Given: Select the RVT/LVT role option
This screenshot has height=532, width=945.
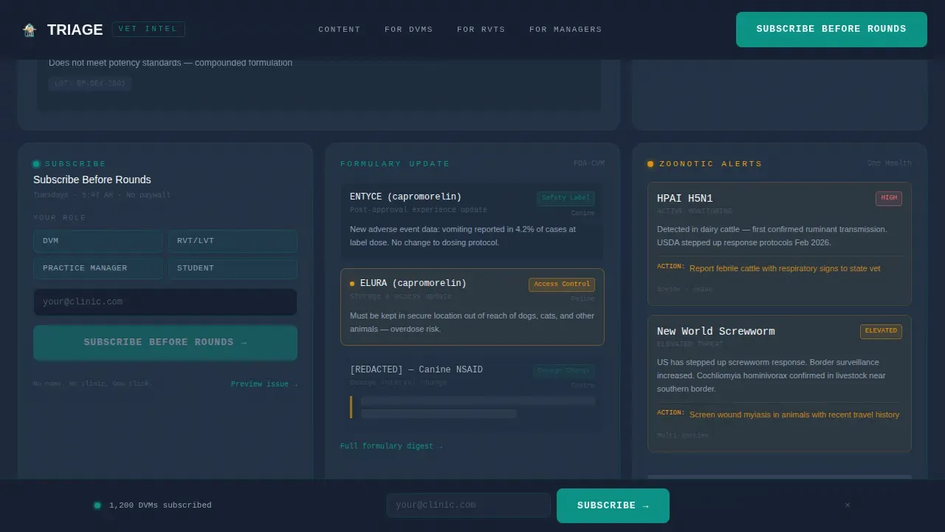Looking at the screenshot, I should coord(233,241).
